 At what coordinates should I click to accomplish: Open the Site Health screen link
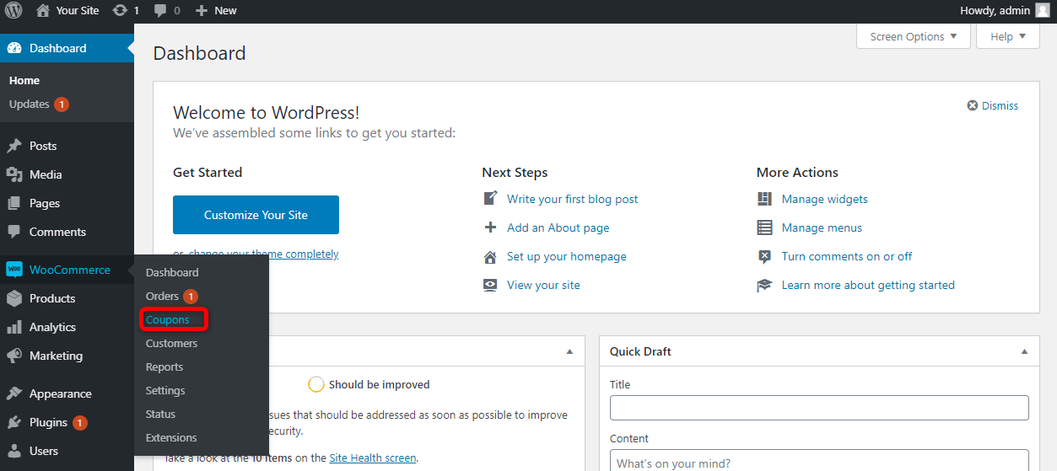(x=373, y=458)
